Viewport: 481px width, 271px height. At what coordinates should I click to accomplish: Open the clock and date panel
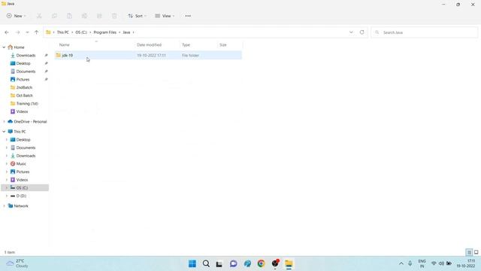pyautogui.click(x=466, y=263)
